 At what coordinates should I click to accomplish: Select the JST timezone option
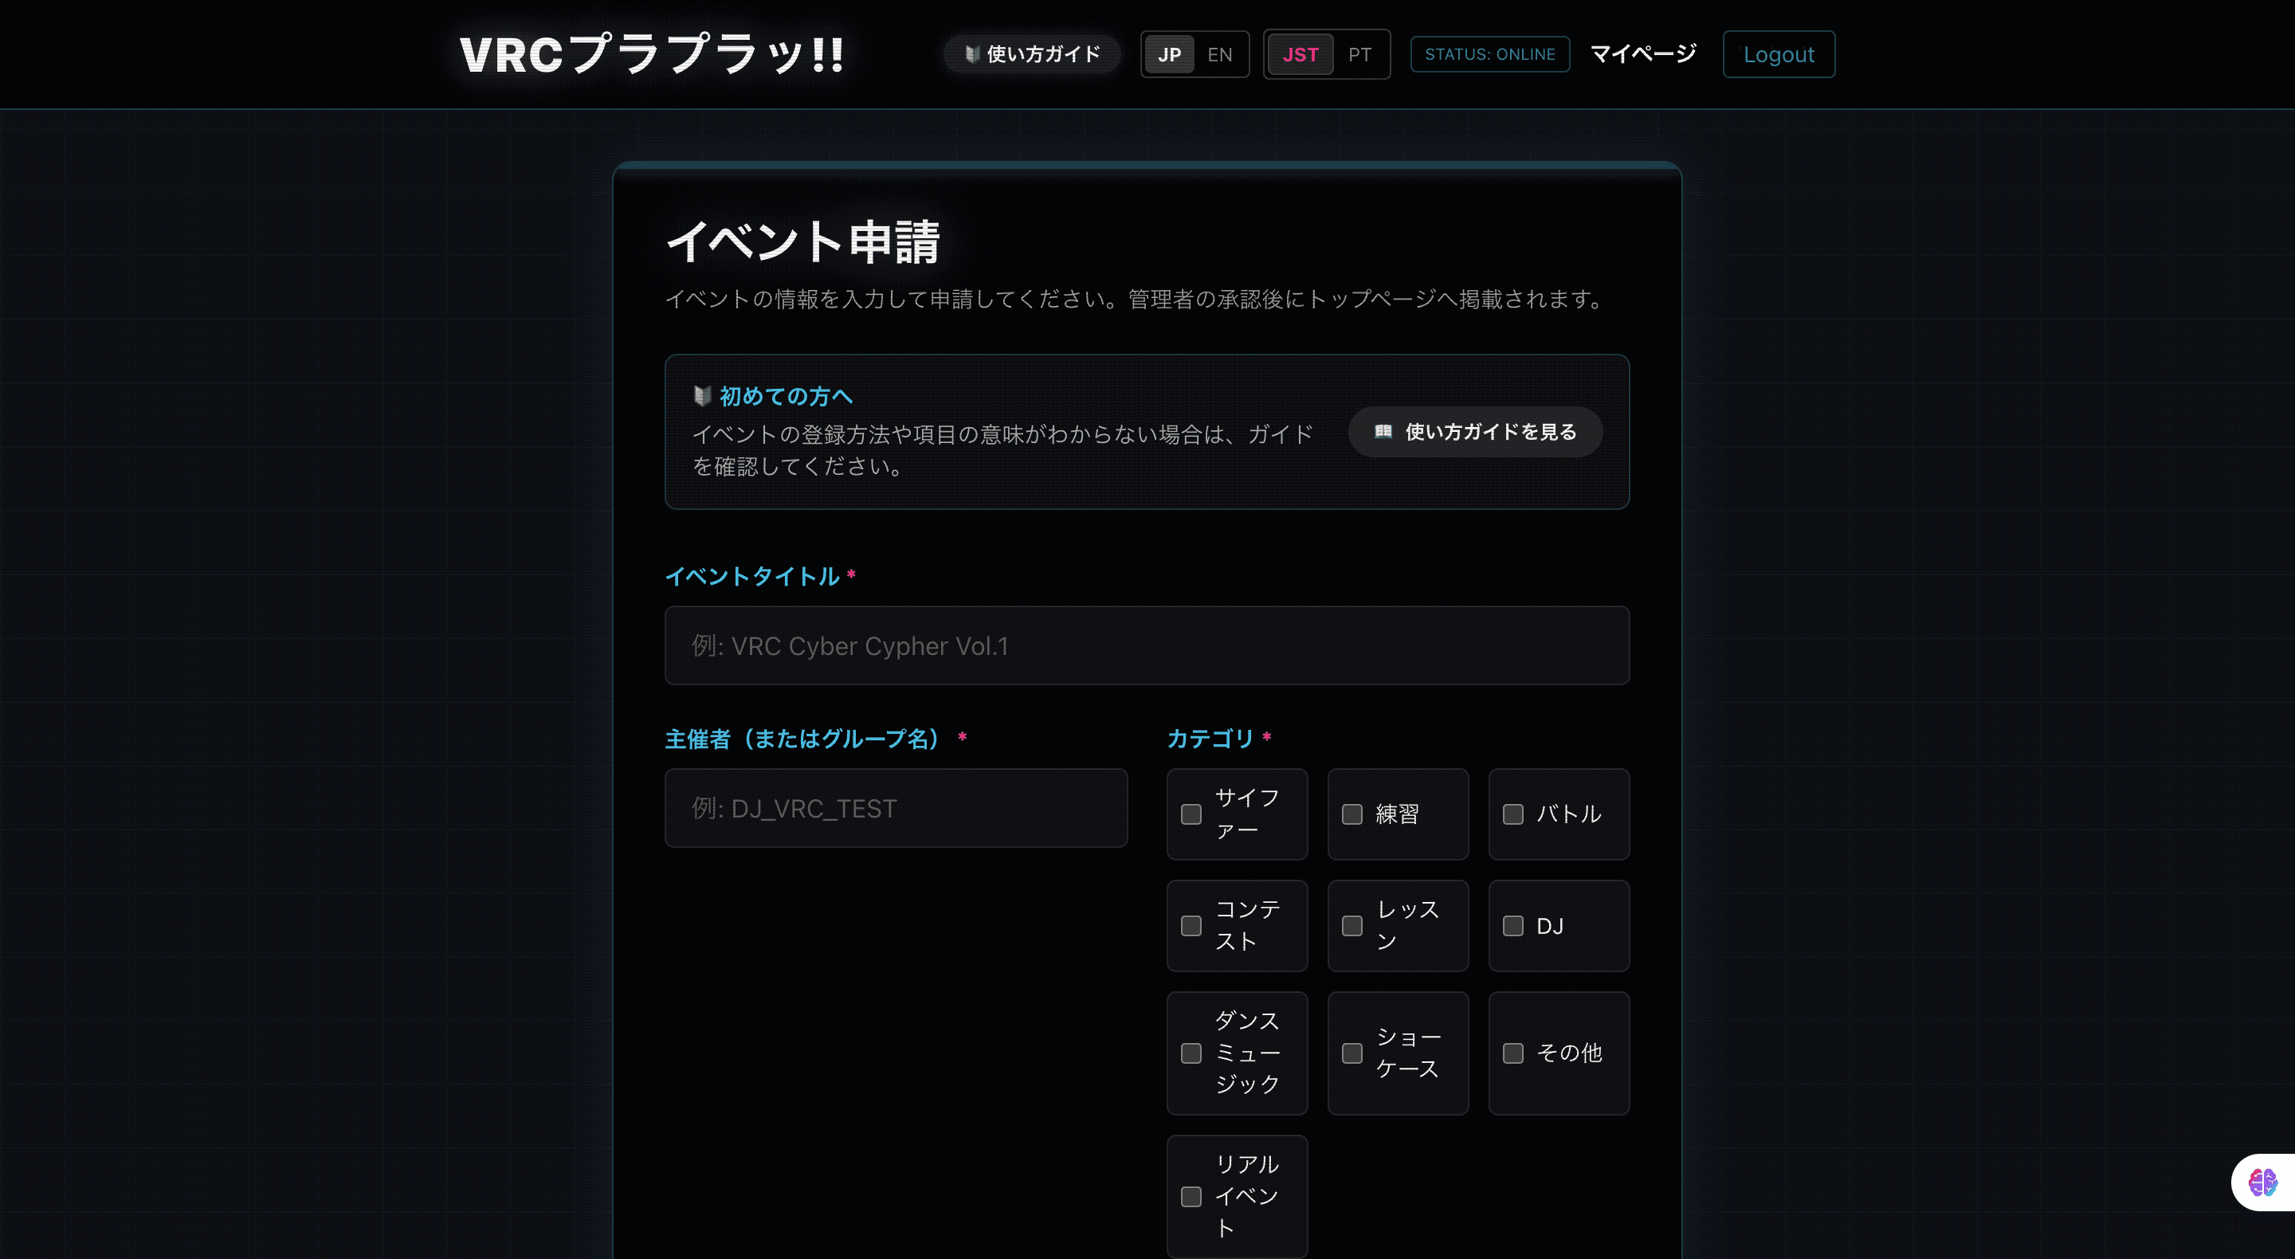pos(1300,54)
